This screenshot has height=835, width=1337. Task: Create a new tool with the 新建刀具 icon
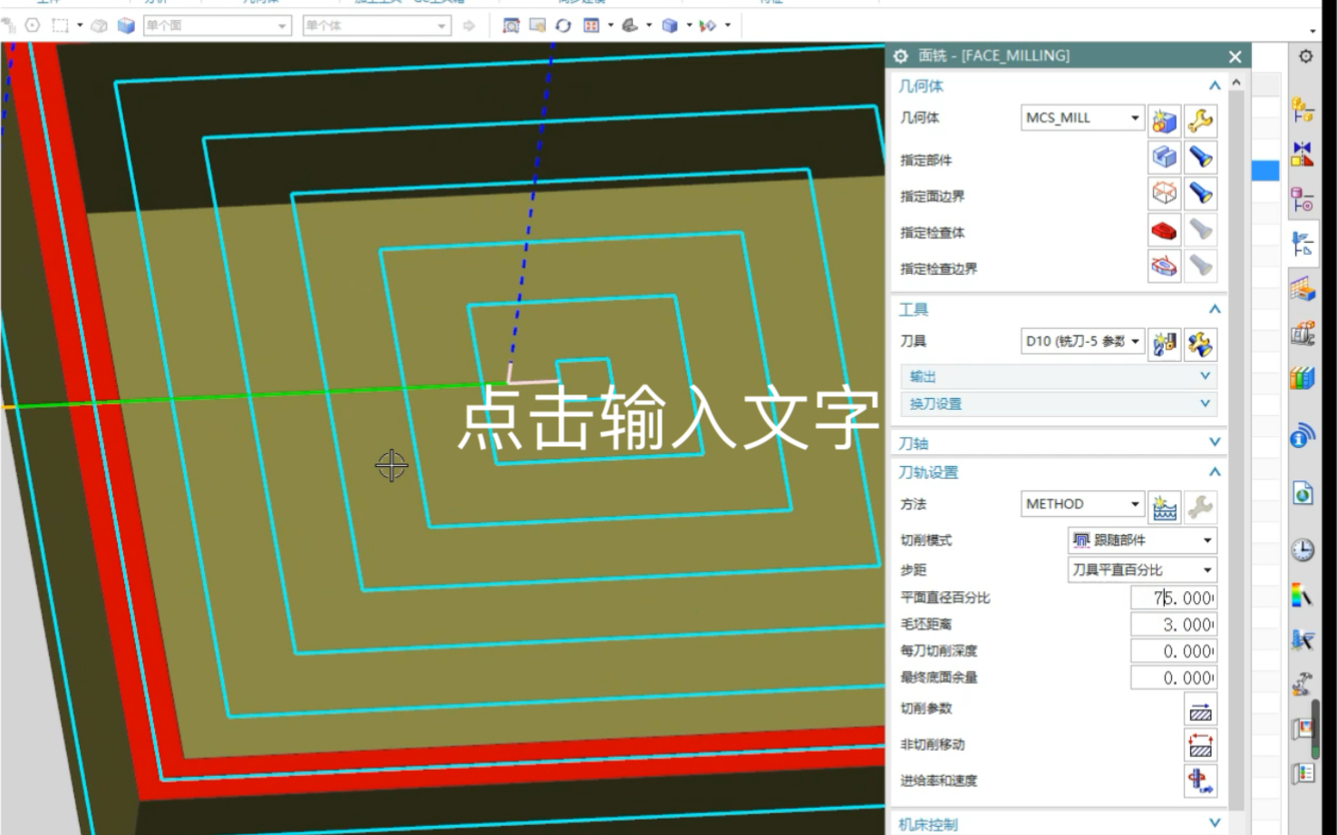pyautogui.click(x=1163, y=343)
